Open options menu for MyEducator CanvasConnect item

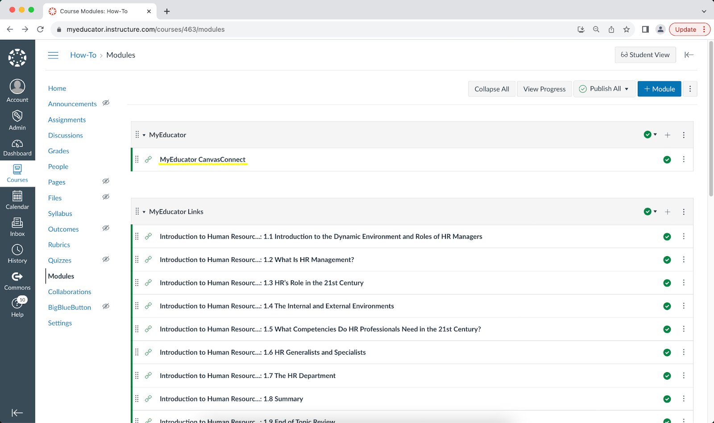point(684,159)
